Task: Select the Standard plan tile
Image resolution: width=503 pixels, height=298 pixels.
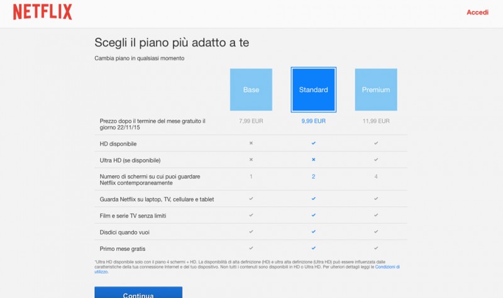Action: pos(313,89)
